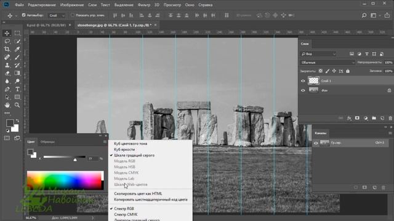
Task: Click the share icon in options bar
Action: click(387, 15)
